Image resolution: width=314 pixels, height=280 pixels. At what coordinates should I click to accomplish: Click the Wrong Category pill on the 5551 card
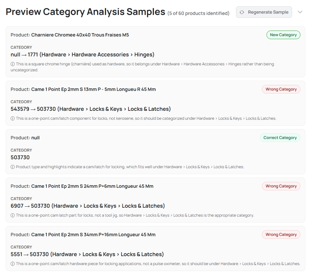281,235
